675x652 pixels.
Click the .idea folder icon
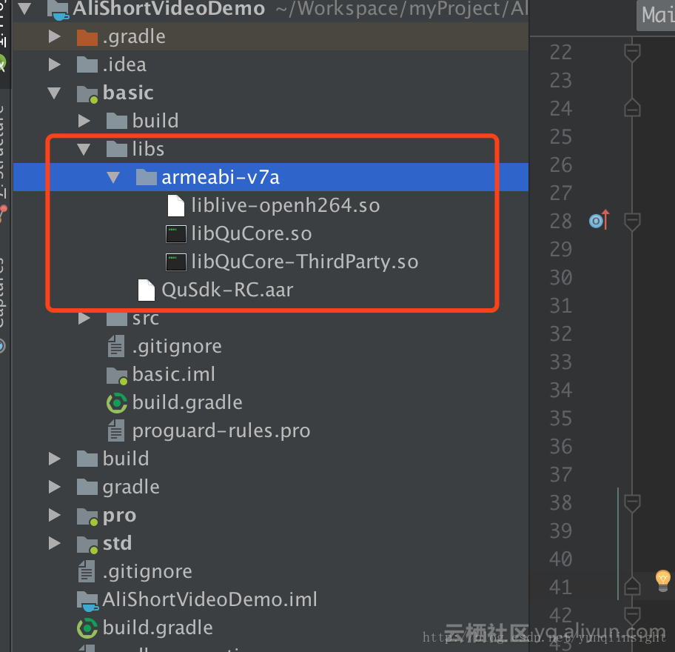(87, 64)
